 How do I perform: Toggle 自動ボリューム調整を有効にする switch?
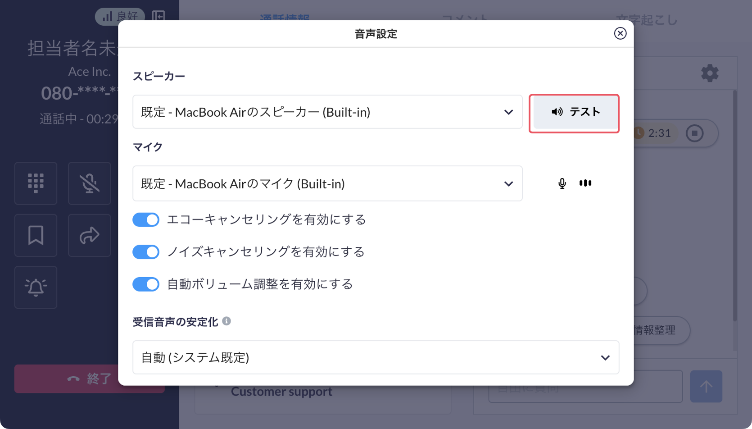pyautogui.click(x=146, y=284)
